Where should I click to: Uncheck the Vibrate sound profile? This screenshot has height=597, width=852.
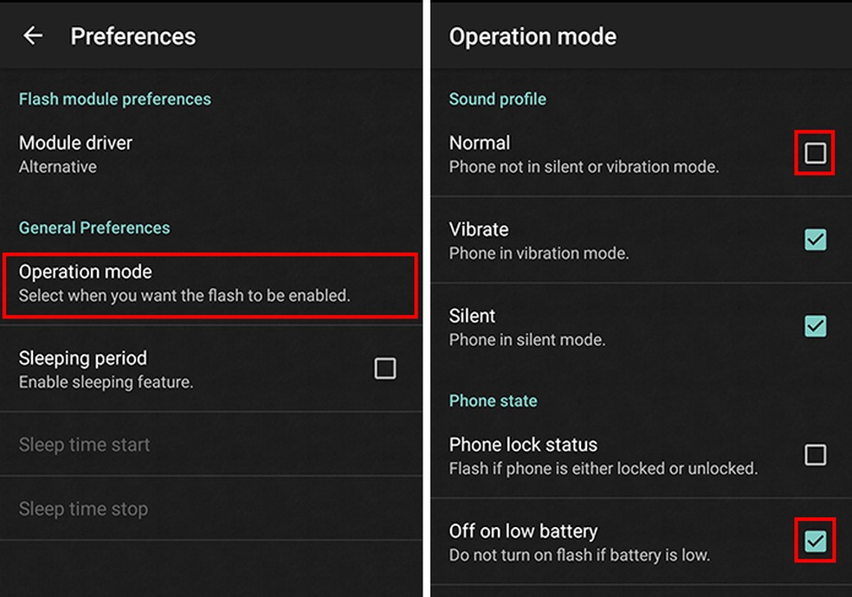815,240
